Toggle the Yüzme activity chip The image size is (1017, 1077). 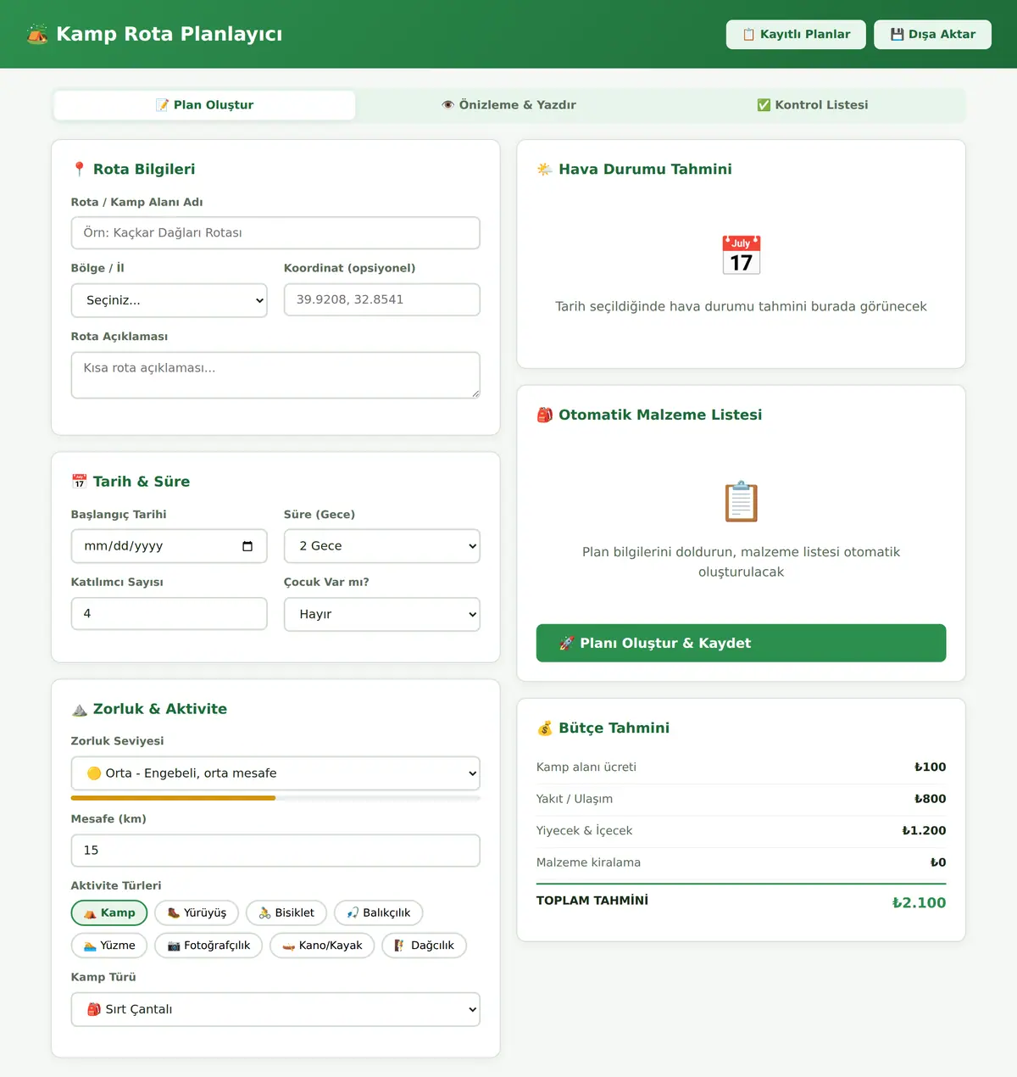click(x=109, y=946)
